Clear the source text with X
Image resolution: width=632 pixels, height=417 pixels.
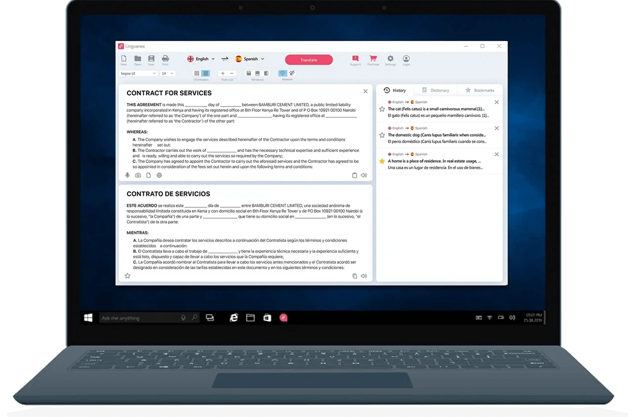pyautogui.click(x=365, y=91)
